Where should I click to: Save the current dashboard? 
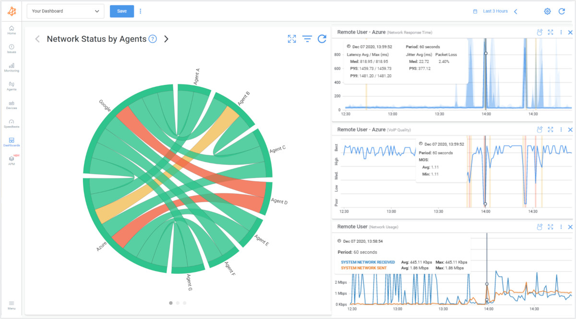(121, 11)
